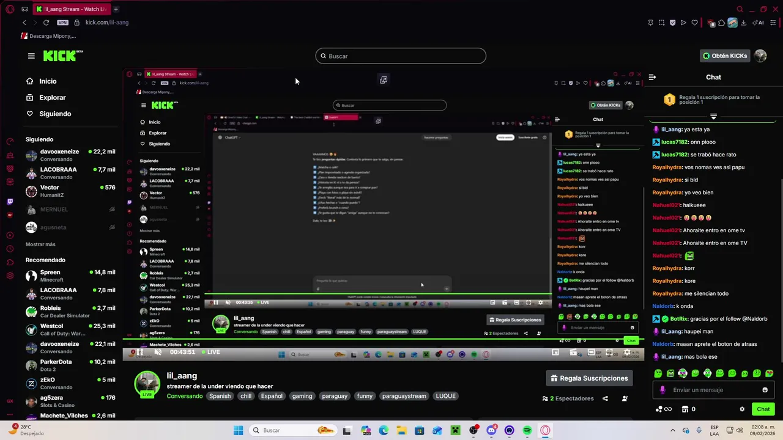Unmute the stream volume
Viewport: 783px width, 440px height.
[158, 352]
